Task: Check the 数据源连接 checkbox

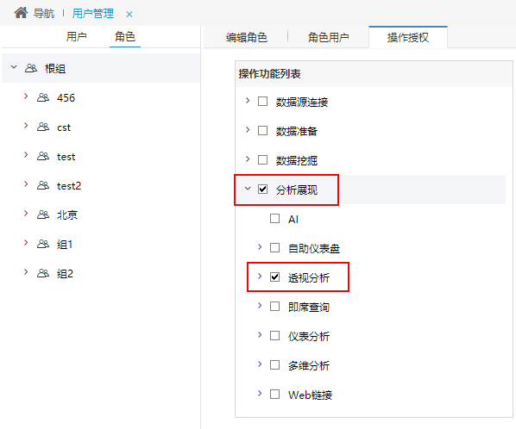Action: [262, 101]
